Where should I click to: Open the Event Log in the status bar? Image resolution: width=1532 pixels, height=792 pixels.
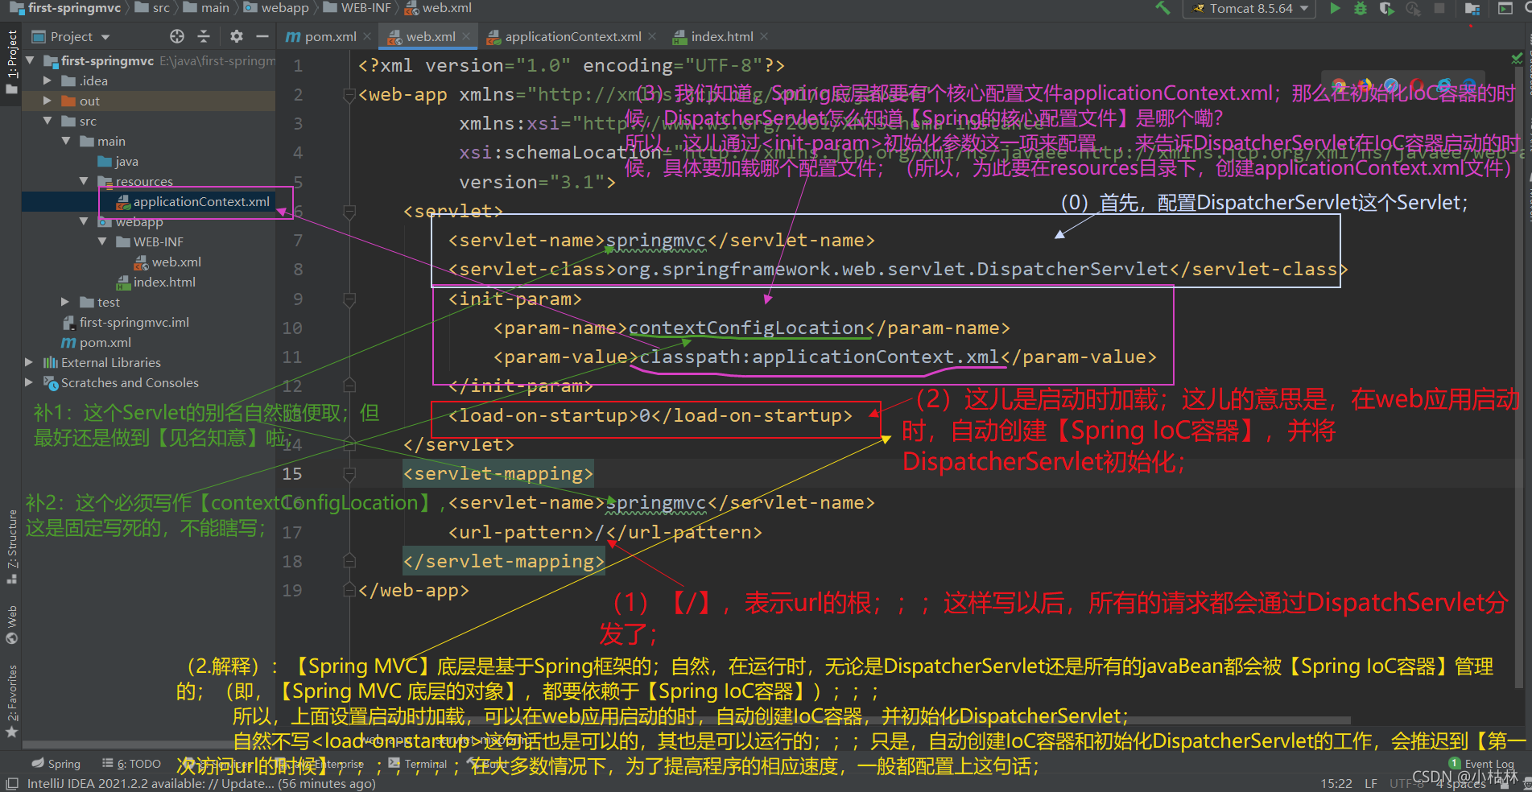[1481, 763]
